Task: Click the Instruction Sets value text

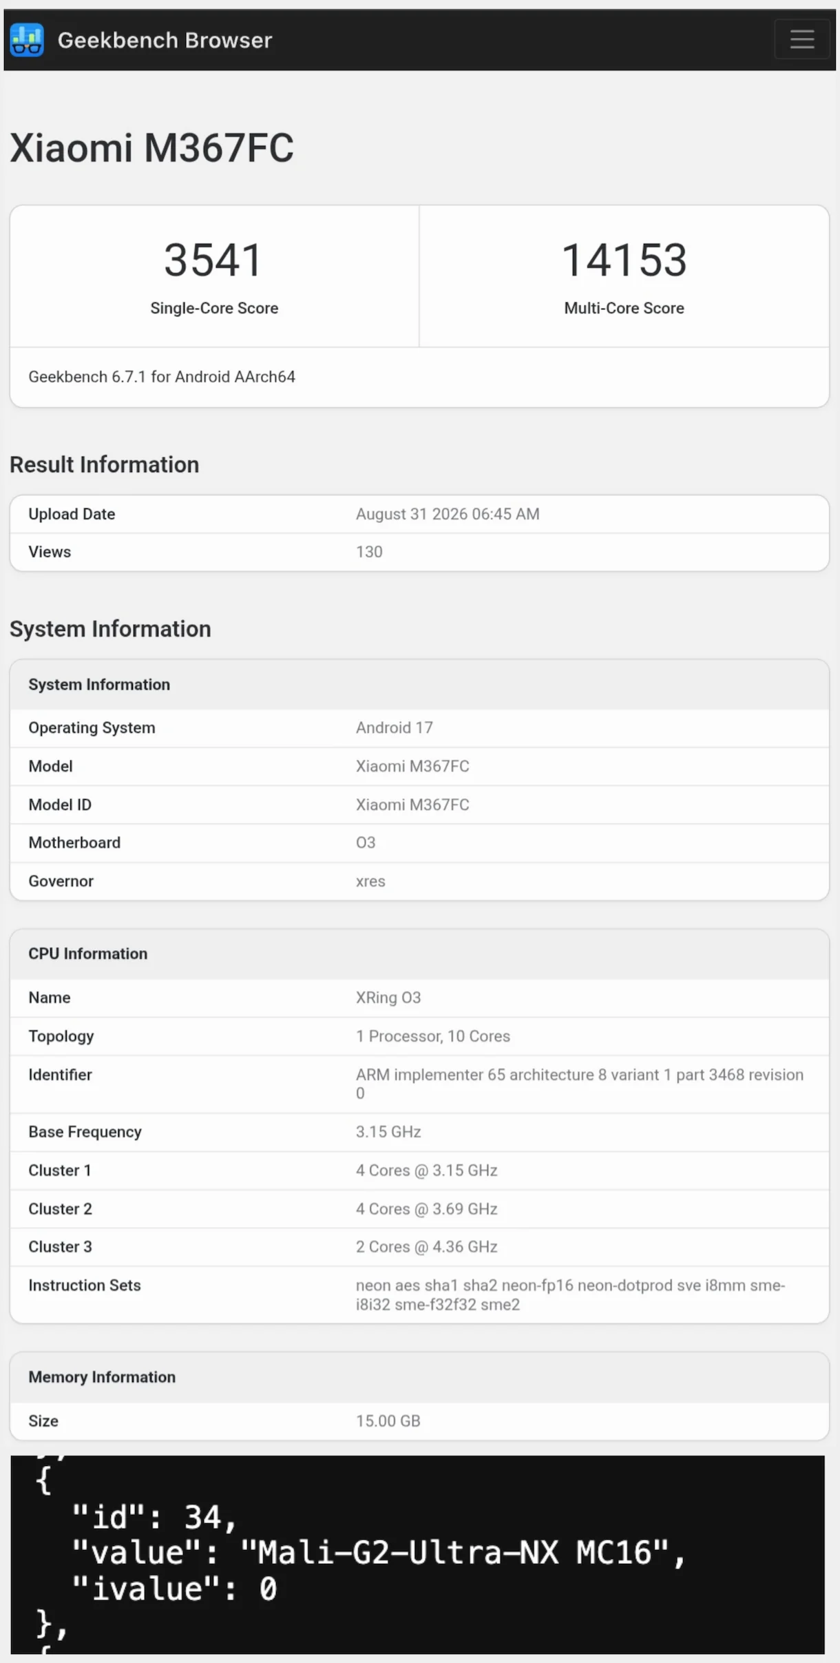Action: (x=571, y=1295)
